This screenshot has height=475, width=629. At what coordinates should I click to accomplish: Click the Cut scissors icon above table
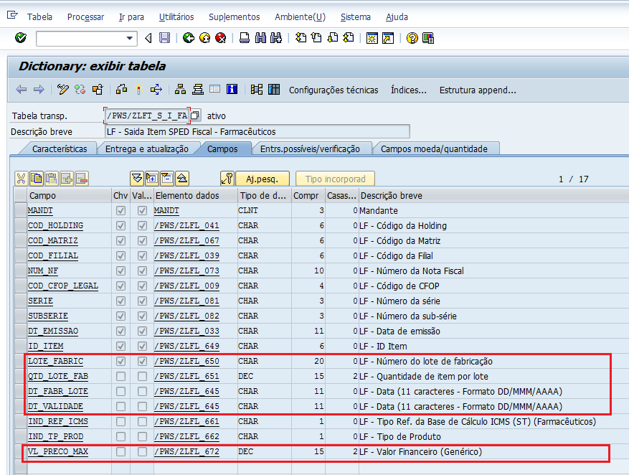(x=21, y=179)
